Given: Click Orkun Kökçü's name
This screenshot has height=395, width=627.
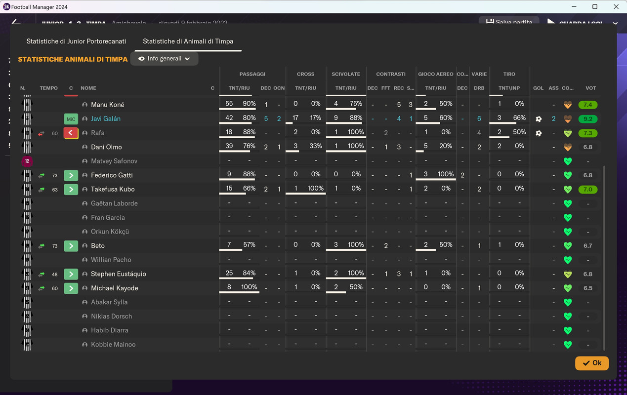Looking at the screenshot, I should tap(111, 232).
